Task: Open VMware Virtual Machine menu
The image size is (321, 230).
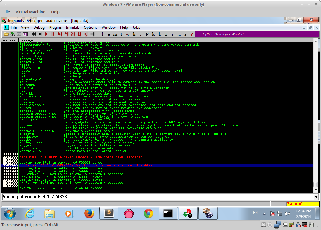Action: (x=31, y=12)
